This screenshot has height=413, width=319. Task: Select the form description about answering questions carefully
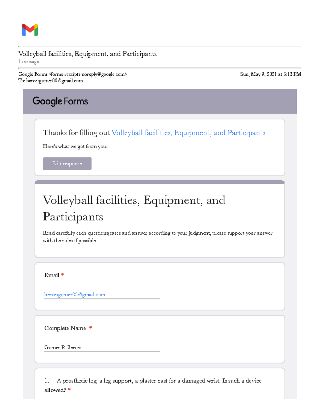(158, 237)
